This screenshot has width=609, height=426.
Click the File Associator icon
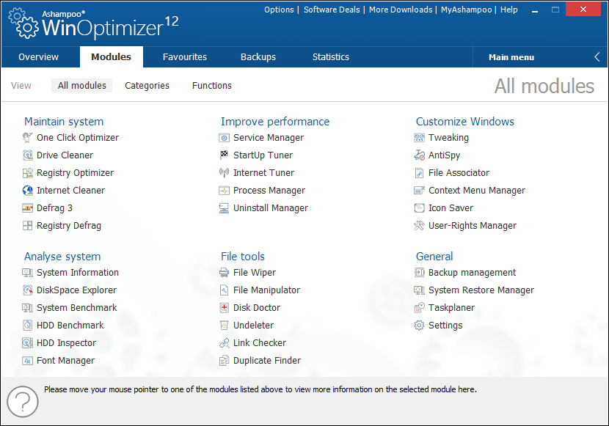tap(420, 173)
